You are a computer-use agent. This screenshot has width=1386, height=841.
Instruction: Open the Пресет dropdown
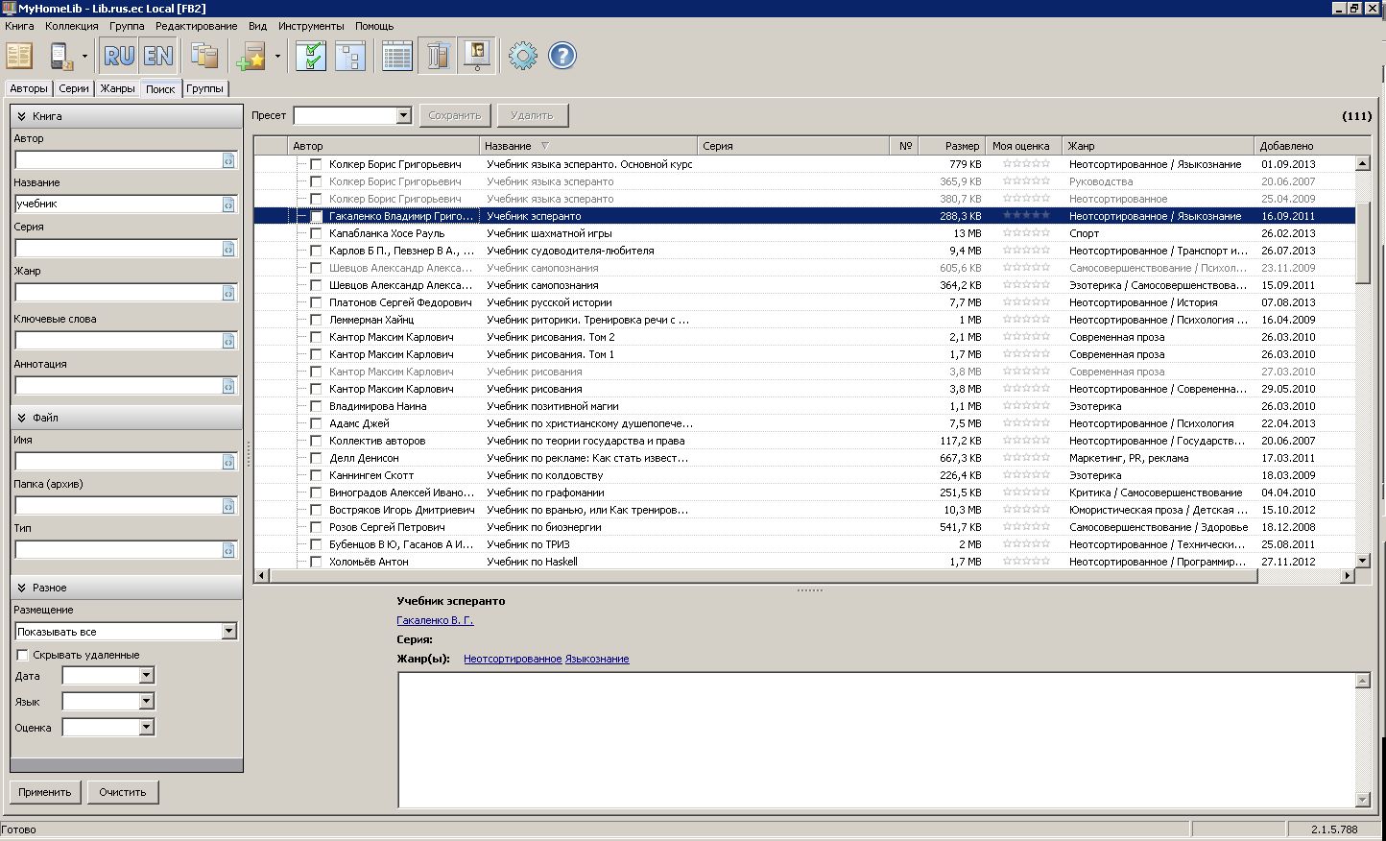click(x=403, y=115)
